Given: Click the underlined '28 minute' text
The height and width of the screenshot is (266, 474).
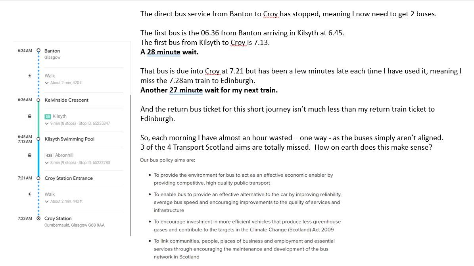Looking at the screenshot, I should tap(163, 52).
